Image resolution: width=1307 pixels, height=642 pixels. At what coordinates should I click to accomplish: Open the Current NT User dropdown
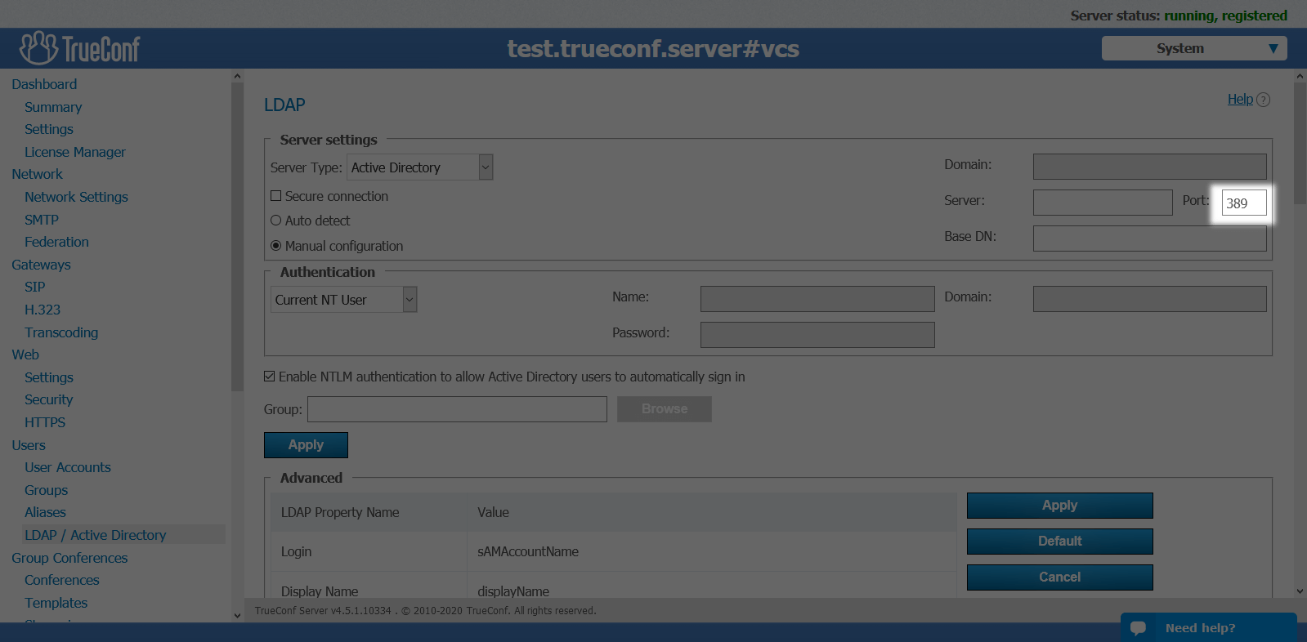343,300
